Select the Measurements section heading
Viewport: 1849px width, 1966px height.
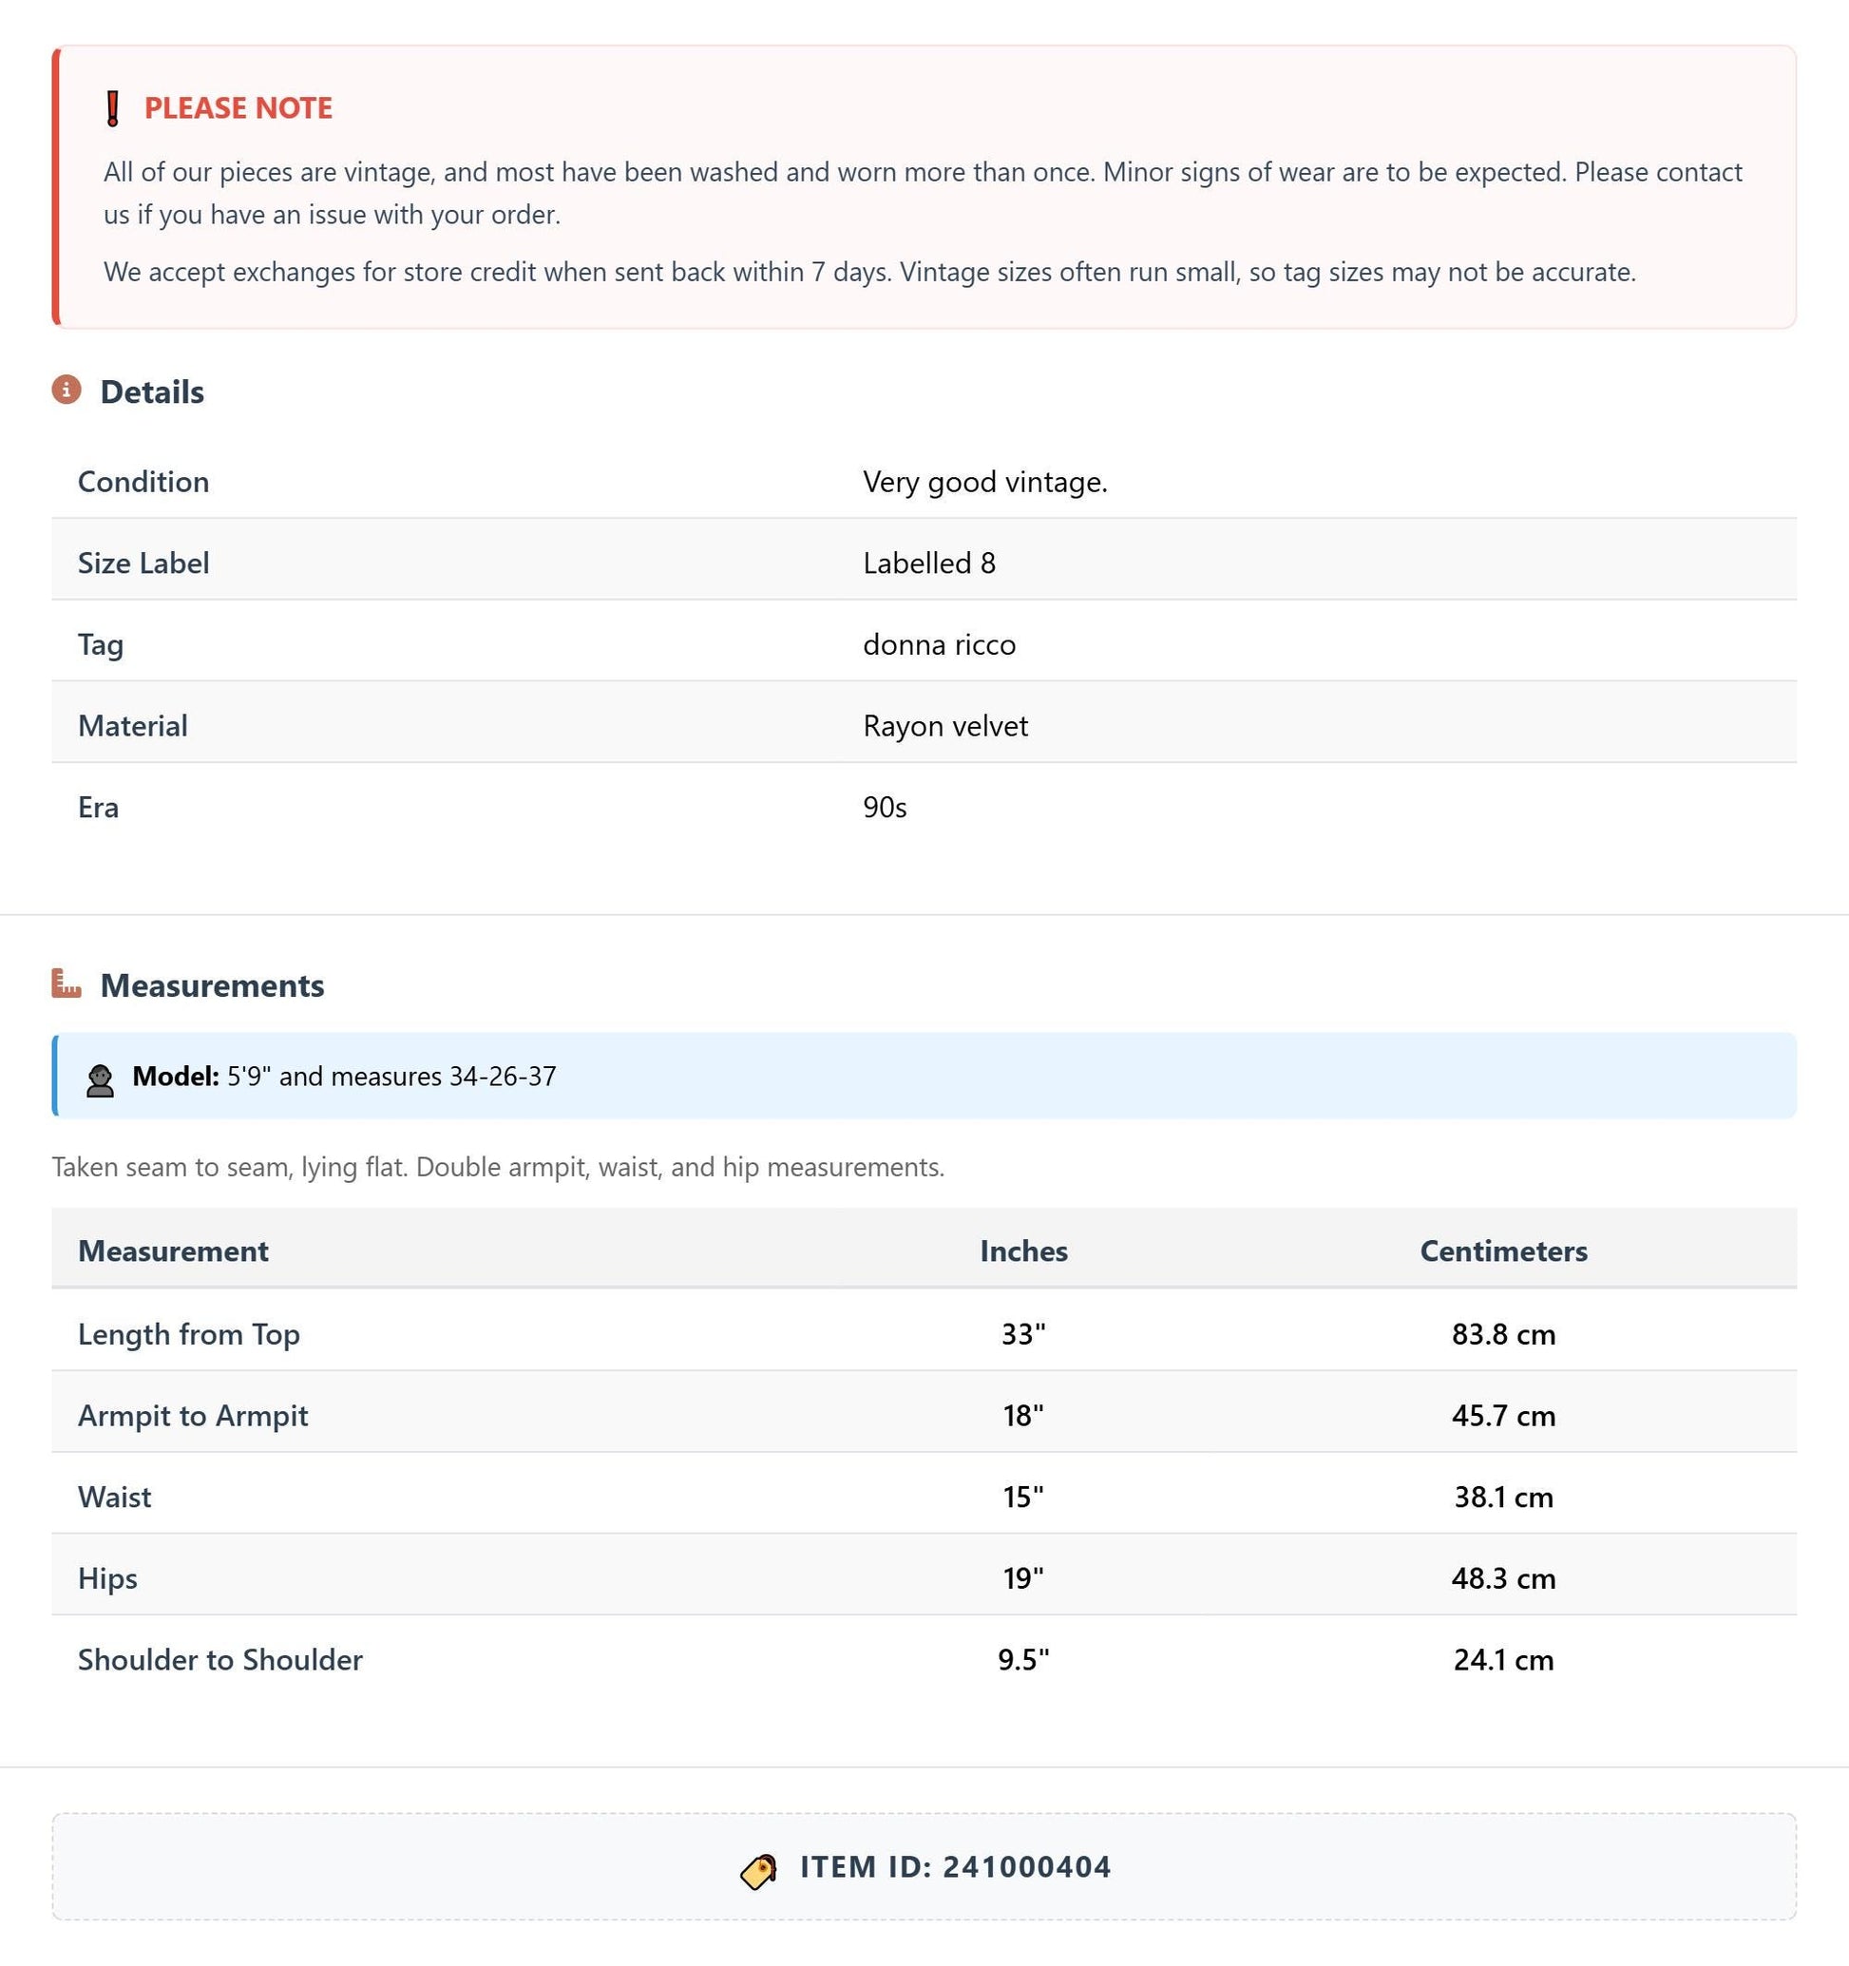click(x=212, y=985)
